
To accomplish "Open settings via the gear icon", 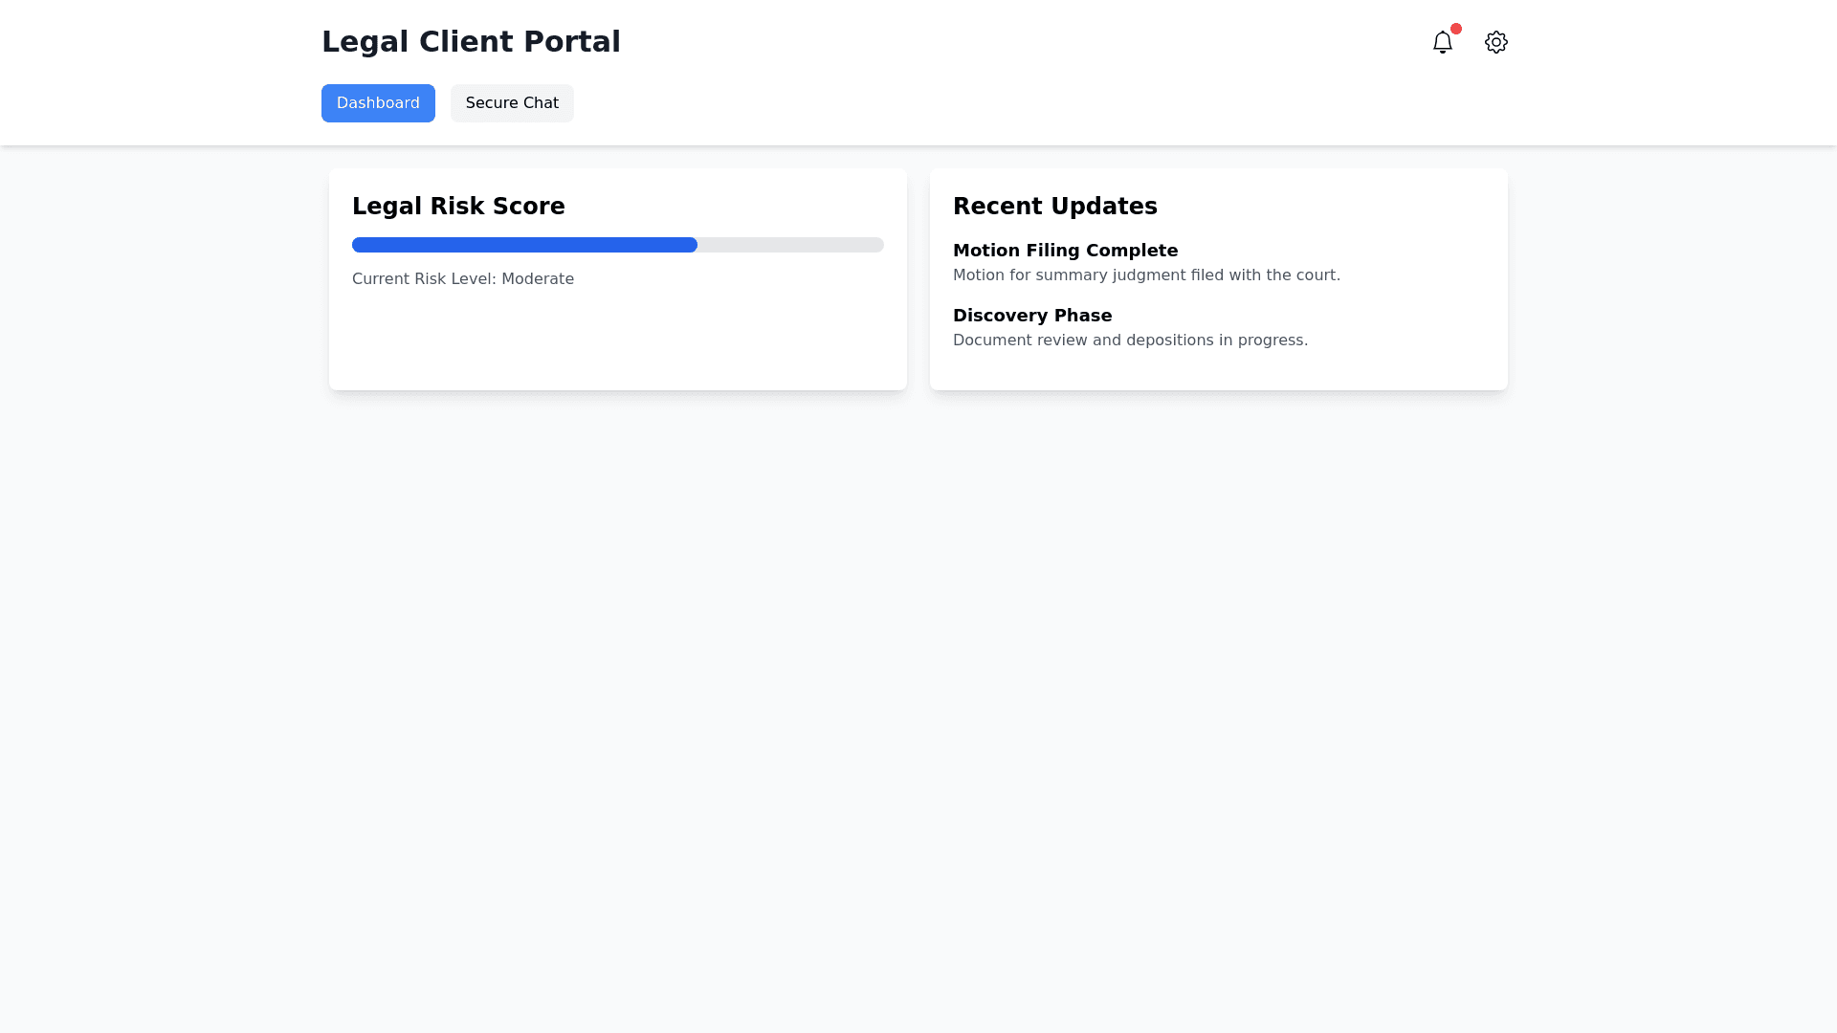I will (x=1495, y=42).
